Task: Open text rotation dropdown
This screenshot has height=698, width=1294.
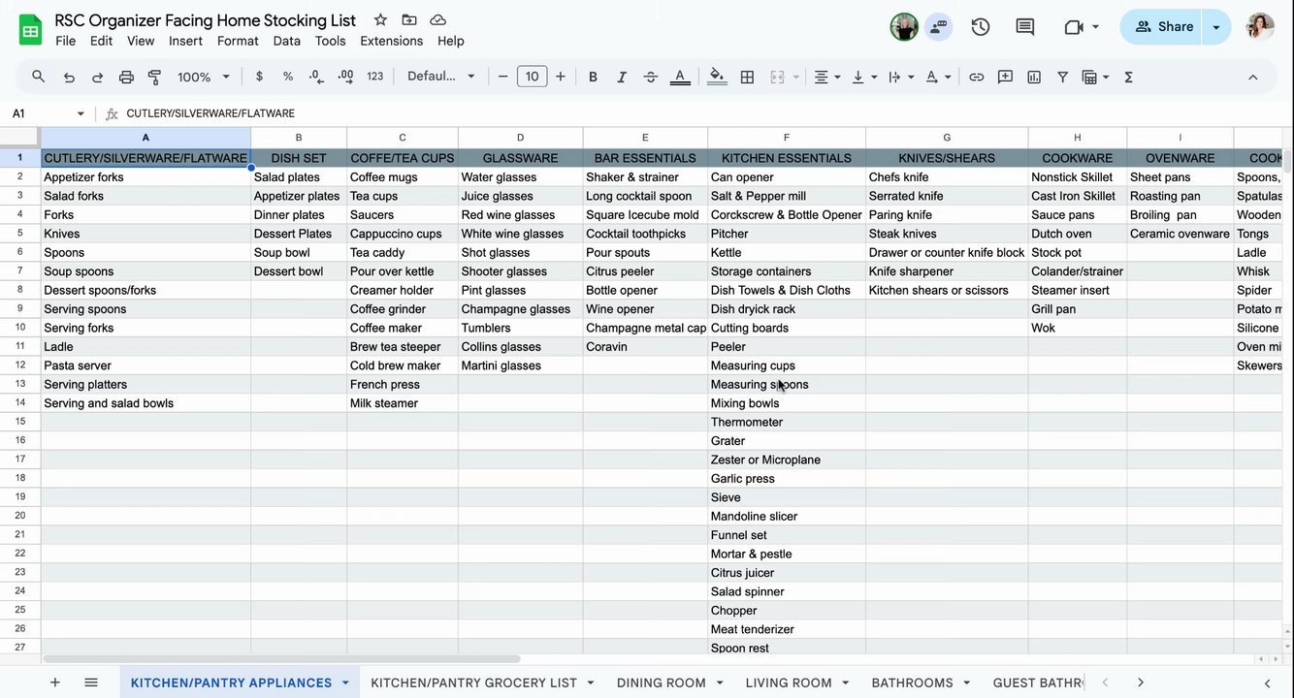Action: 938,77
